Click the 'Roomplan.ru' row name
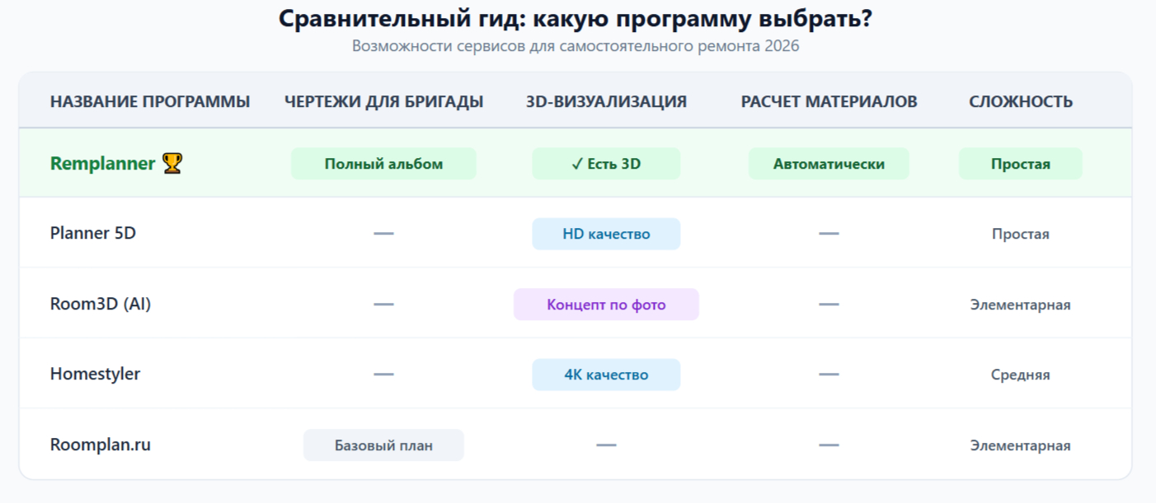 point(101,445)
